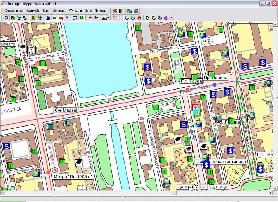
Task: Click the ruler measurement tool icon
Action: click(115, 11)
